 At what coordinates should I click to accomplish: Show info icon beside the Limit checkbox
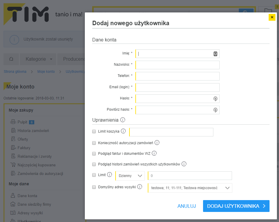click(110, 175)
